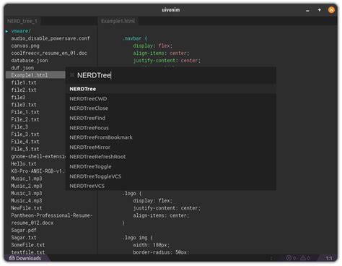Select Music_1.mp3 in the tree
This screenshot has height=266, width=342.
click(27, 179)
